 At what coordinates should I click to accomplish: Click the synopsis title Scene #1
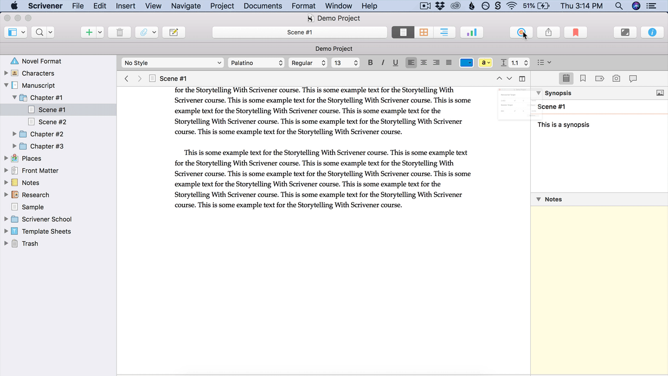click(x=552, y=107)
